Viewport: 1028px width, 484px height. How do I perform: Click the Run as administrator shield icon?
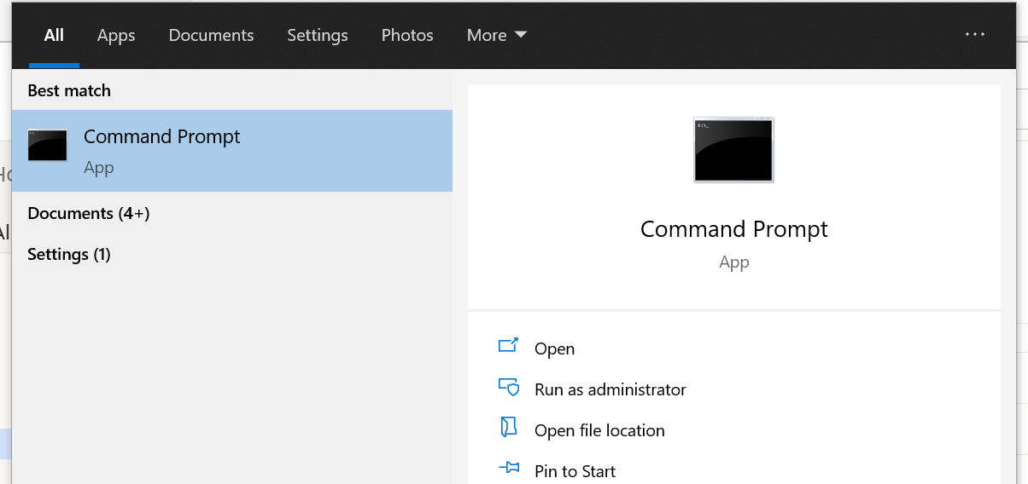point(509,388)
